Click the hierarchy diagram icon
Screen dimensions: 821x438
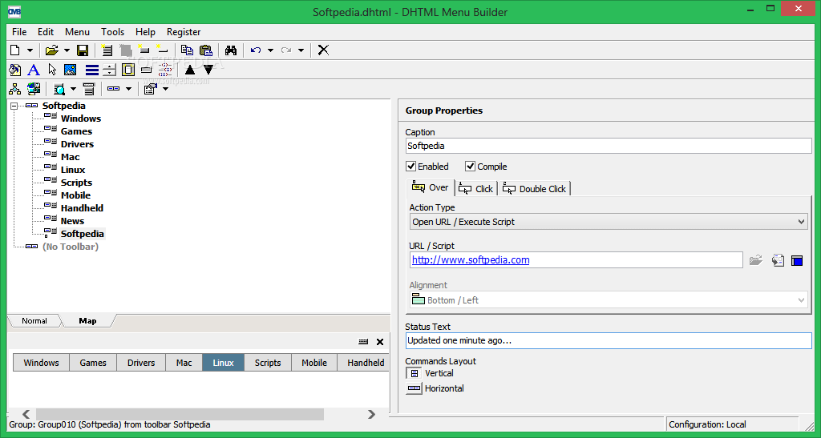click(x=14, y=89)
